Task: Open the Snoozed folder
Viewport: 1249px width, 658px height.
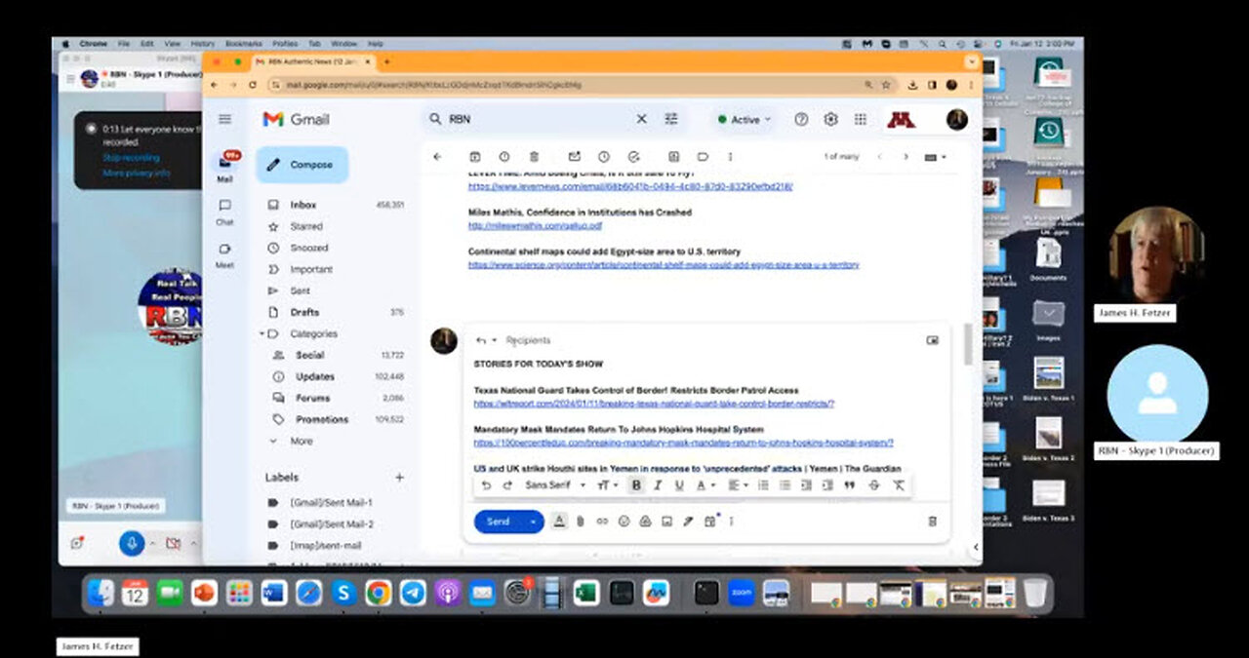Action: click(334, 248)
